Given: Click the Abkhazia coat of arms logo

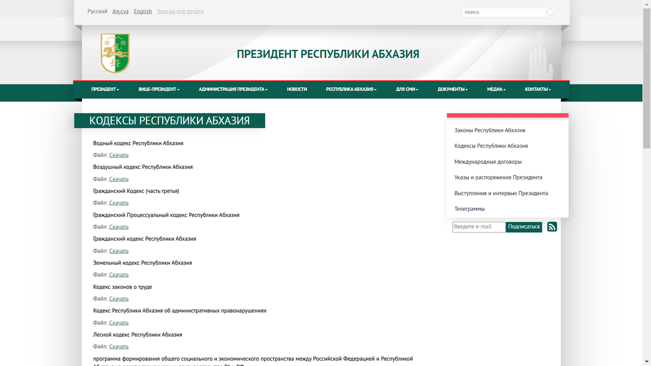Looking at the screenshot, I should (x=115, y=53).
